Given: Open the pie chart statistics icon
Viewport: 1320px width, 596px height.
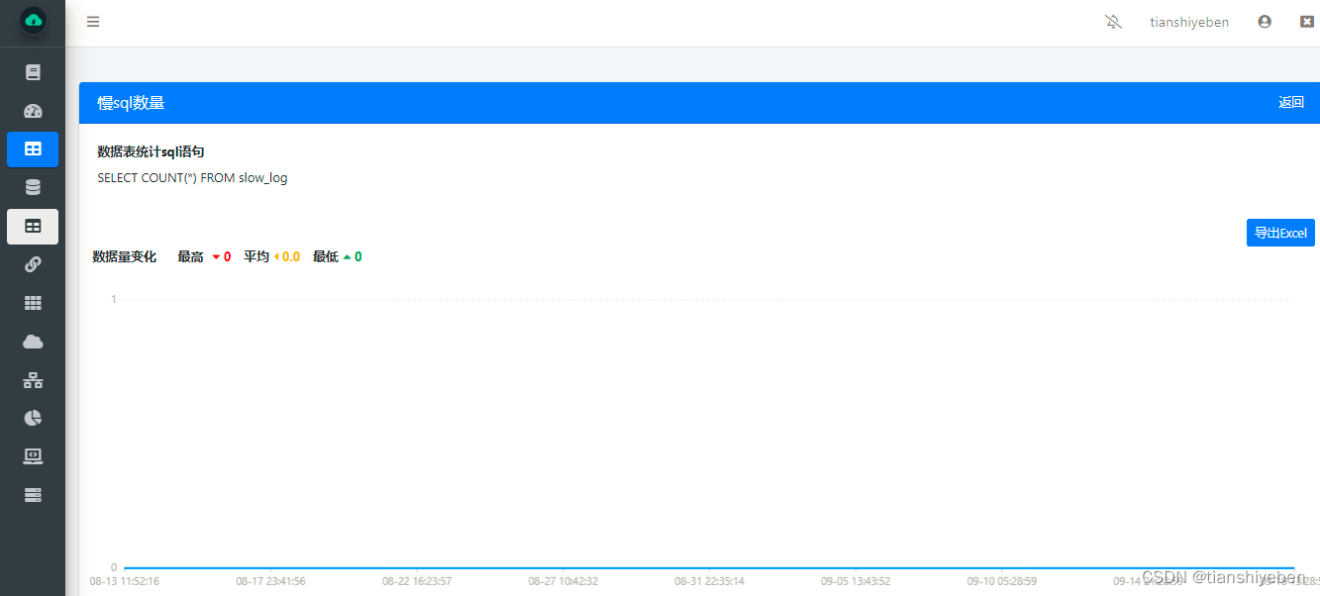Looking at the screenshot, I should 33,418.
